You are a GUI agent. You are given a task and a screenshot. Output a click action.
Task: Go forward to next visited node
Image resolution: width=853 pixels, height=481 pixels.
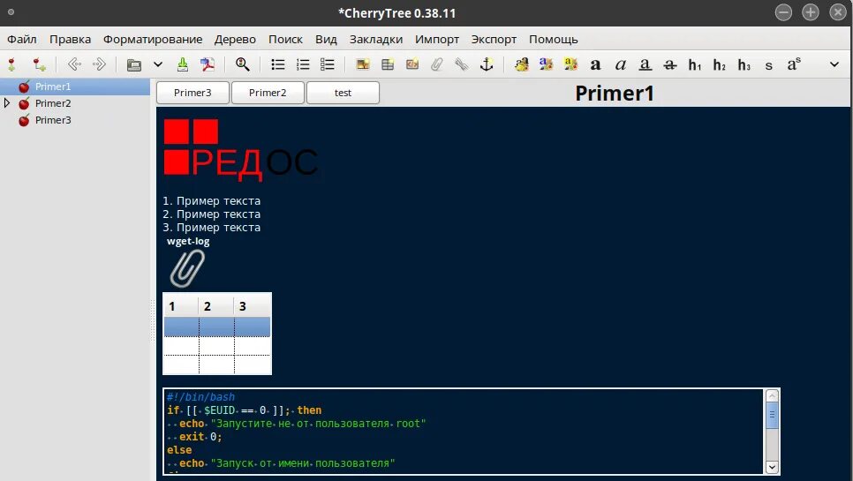click(99, 64)
